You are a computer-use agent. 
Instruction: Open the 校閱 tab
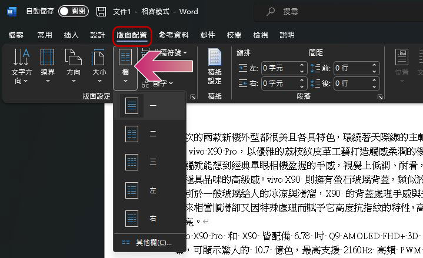pos(234,35)
